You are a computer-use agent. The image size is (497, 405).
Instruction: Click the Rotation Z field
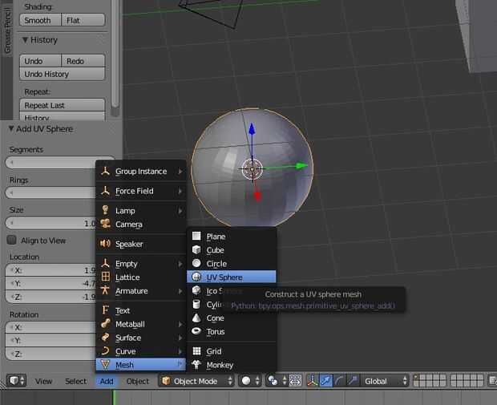coord(51,354)
